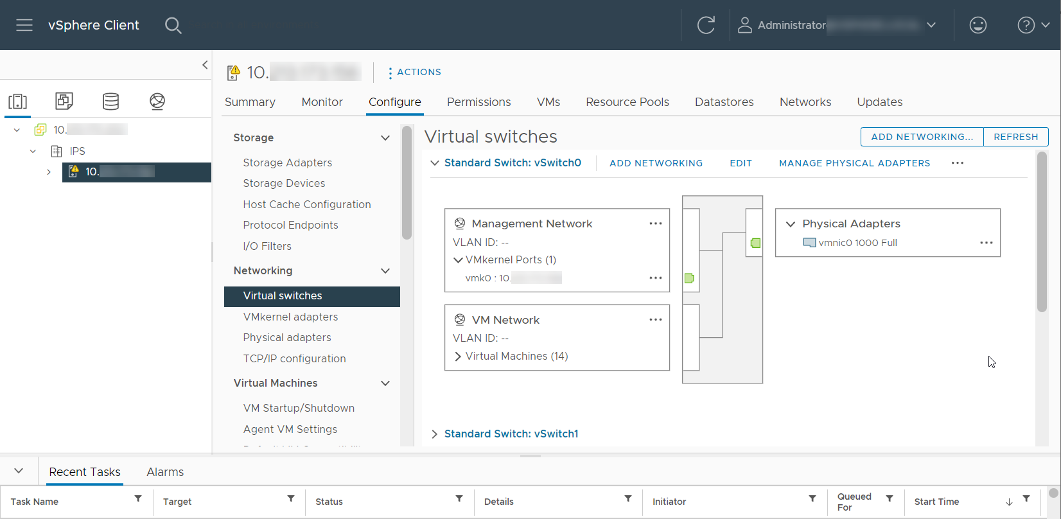1061x519 pixels.
Task: Open VM Network port group ellipsis menu
Action: pos(656,320)
